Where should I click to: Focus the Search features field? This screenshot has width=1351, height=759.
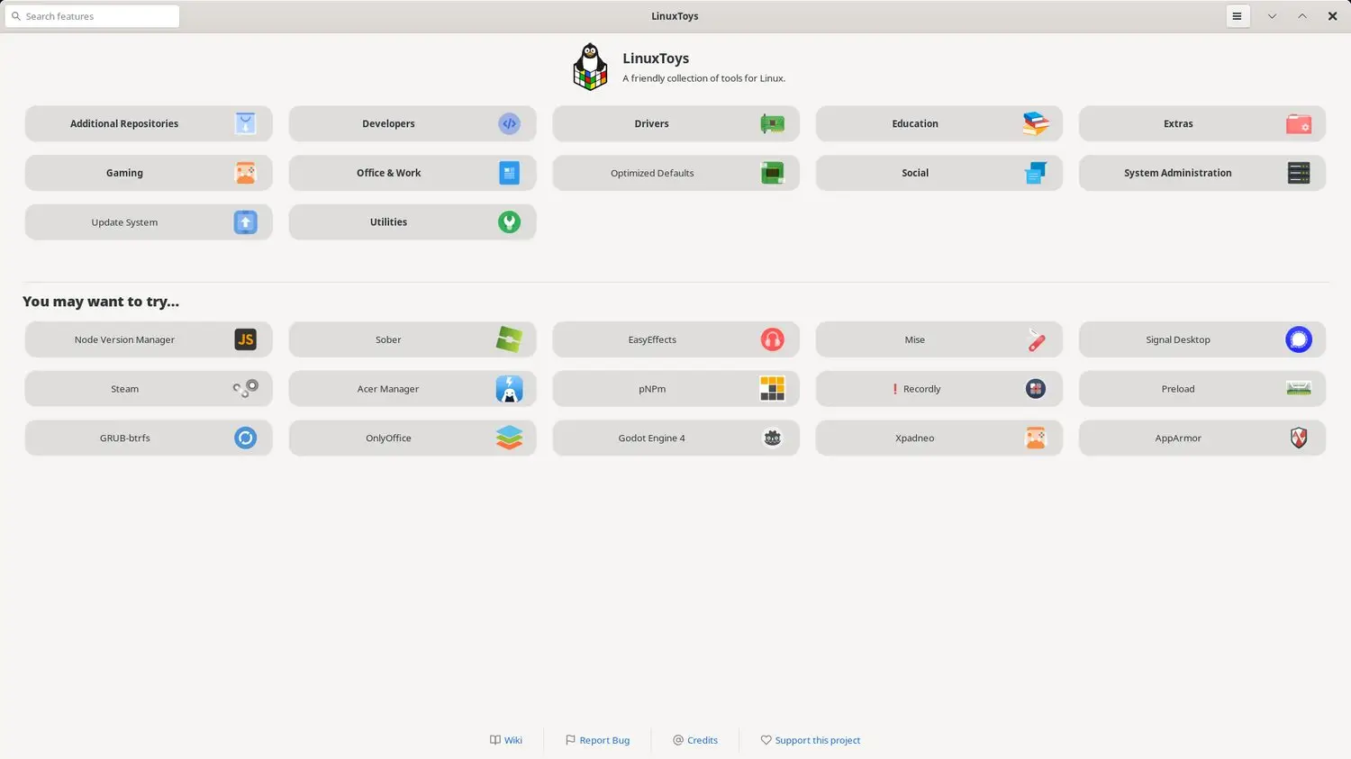click(92, 16)
